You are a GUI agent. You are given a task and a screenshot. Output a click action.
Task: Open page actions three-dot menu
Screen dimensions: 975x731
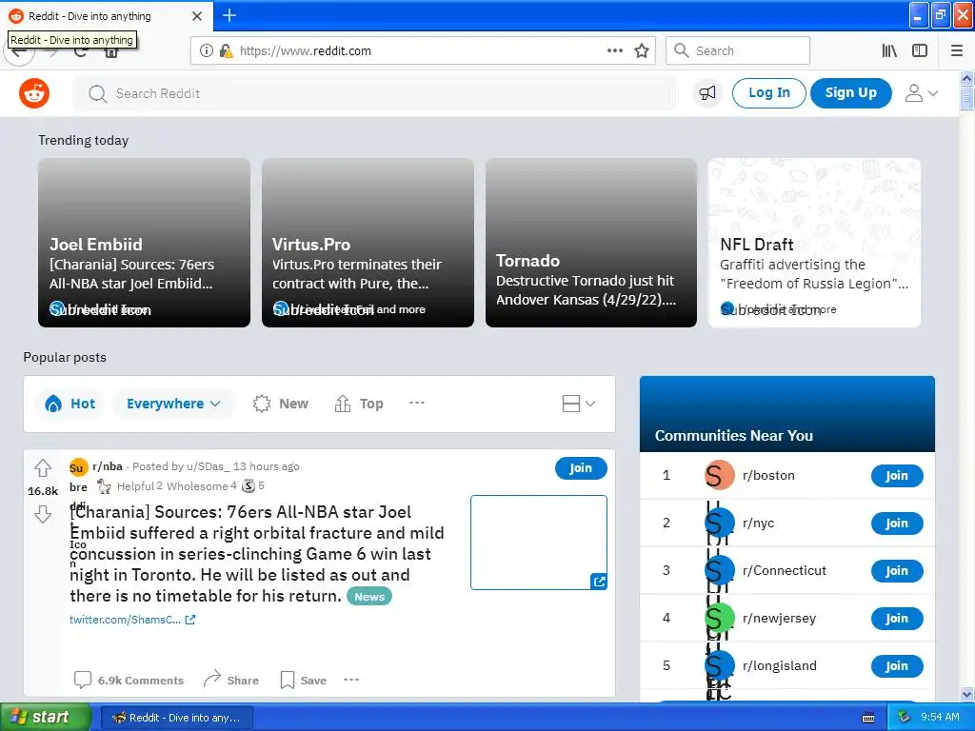(614, 51)
